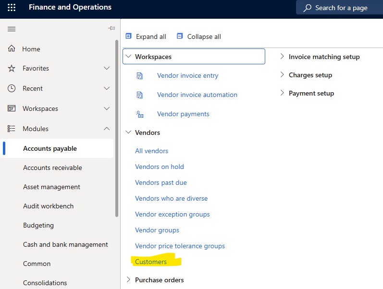Expand the Recent section chevron
The image size is (383, 289).
click(x=107, y=88)
